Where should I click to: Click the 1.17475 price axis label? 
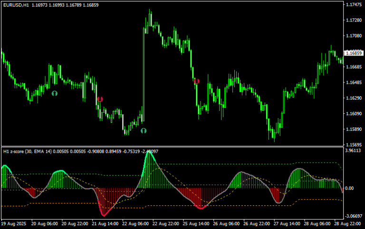354,5
